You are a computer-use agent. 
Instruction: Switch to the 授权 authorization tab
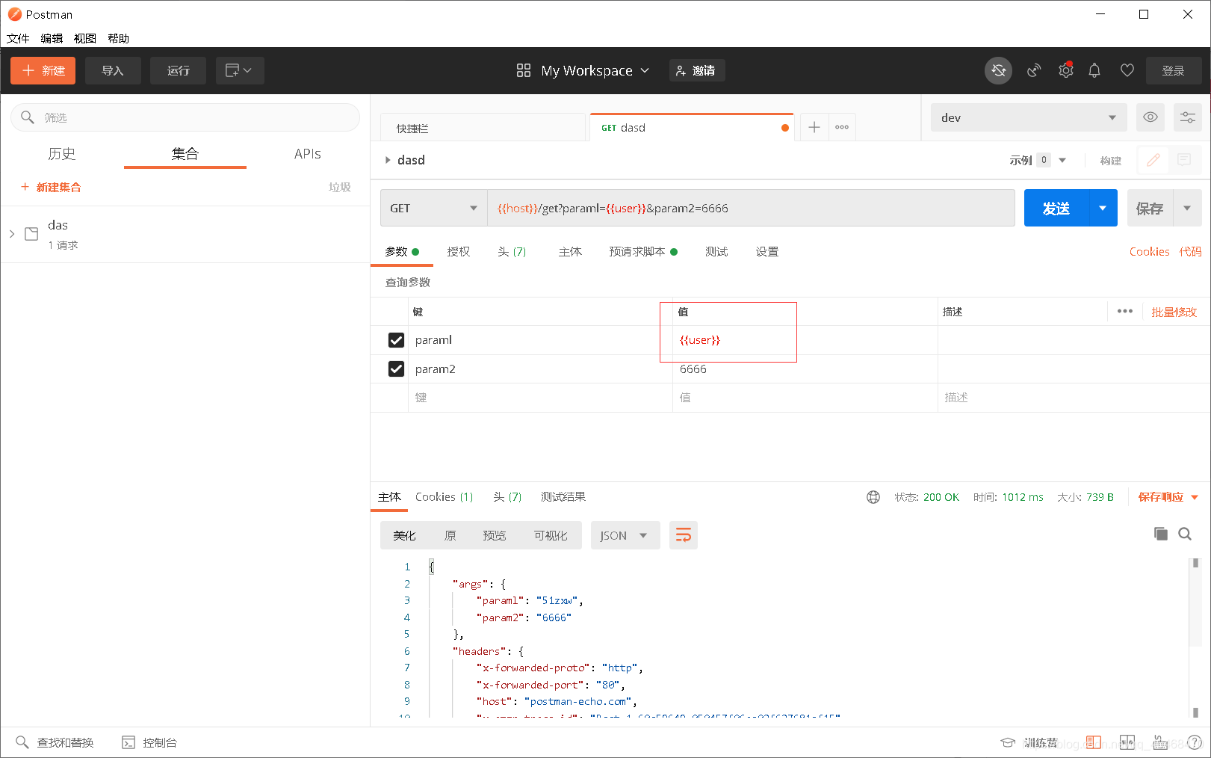click(x=459, y=252)
